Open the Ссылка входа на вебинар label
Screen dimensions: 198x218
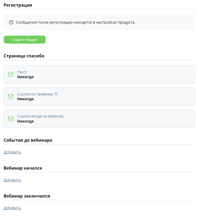tap(40, 116)
